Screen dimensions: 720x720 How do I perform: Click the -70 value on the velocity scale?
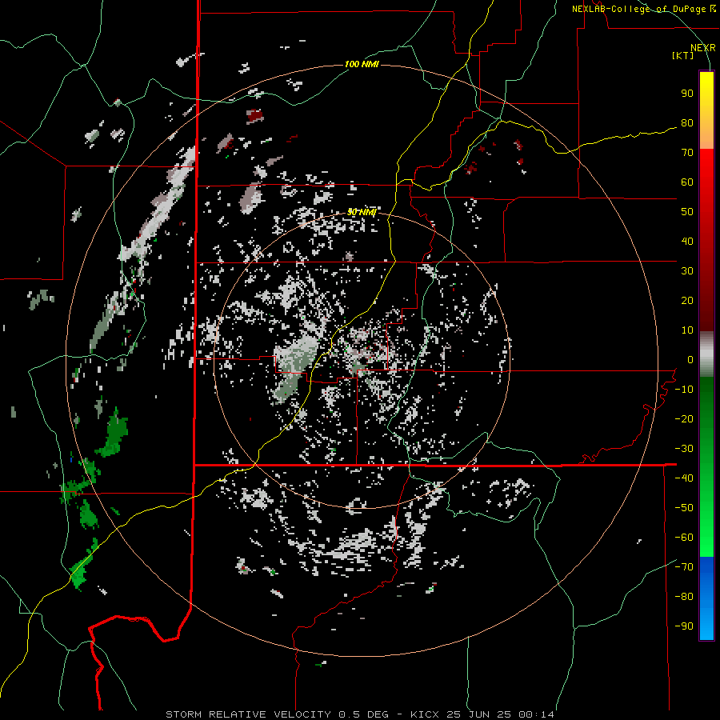[684, 567]
